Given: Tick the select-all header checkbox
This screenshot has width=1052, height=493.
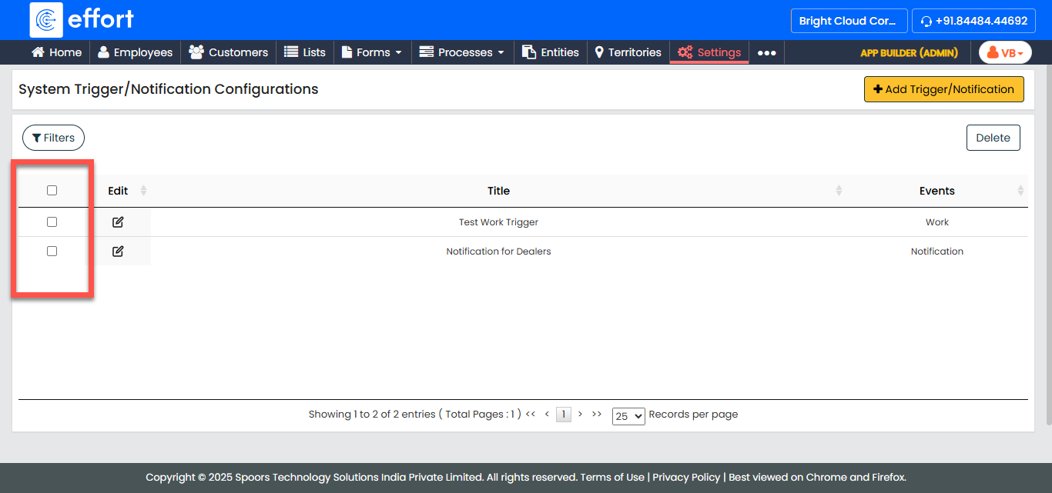Looking at the screenshot, I should coord(52,191).
